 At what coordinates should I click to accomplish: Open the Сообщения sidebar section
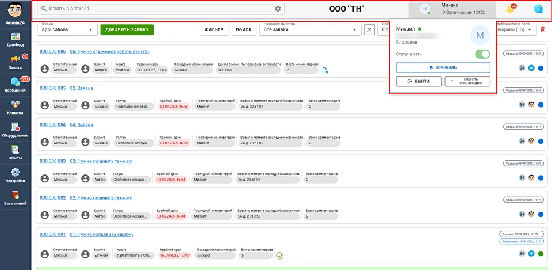point(15,85)
